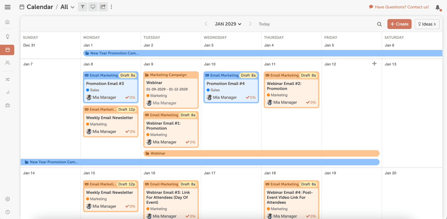Click the calendar search magnifier icon
This screenshot has height=219, width=447.
379,24
